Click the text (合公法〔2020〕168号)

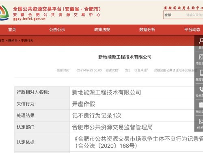click(x=106, y=146)
